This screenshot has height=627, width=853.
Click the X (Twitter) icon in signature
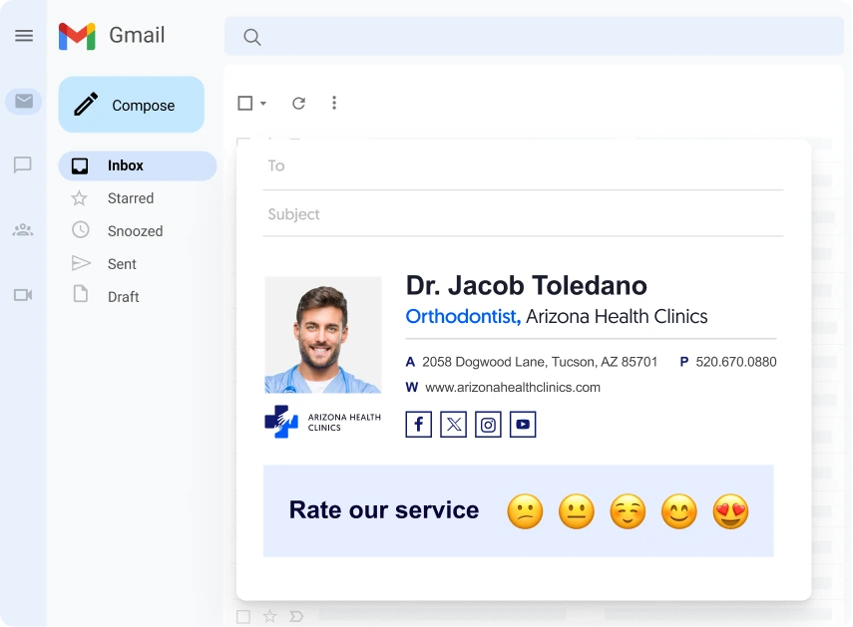(x=453, y=425)
